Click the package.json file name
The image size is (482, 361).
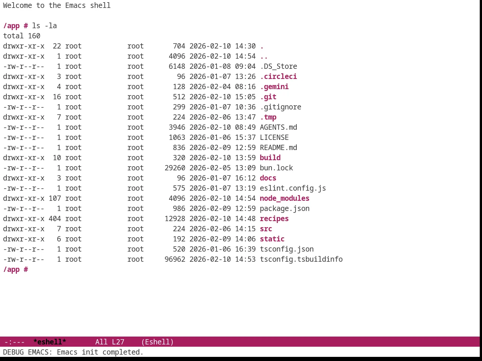(x=285, y=208)
